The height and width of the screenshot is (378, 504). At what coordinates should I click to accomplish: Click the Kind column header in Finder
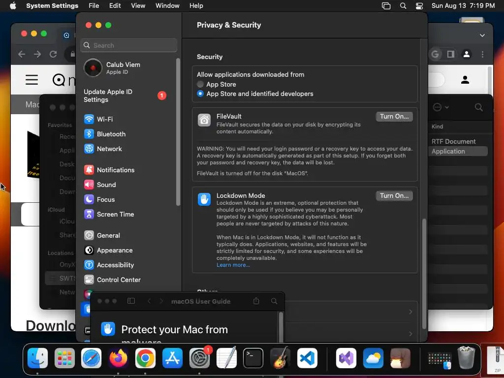point(437,126)
